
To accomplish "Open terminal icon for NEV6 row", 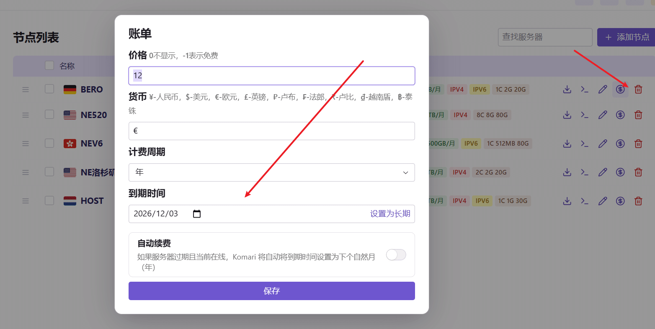I will [585, 144].
